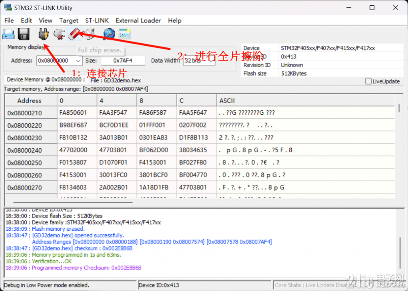Select address row 0x08000250

point(31,162)
